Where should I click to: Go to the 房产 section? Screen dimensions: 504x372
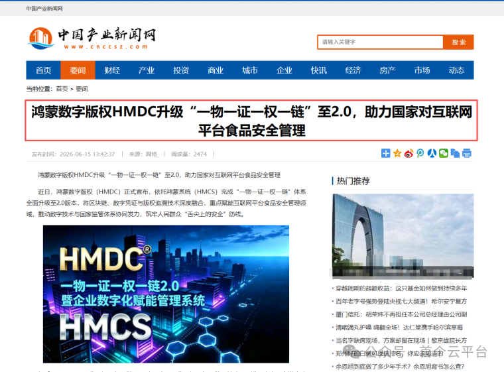(x=387, y=70)
